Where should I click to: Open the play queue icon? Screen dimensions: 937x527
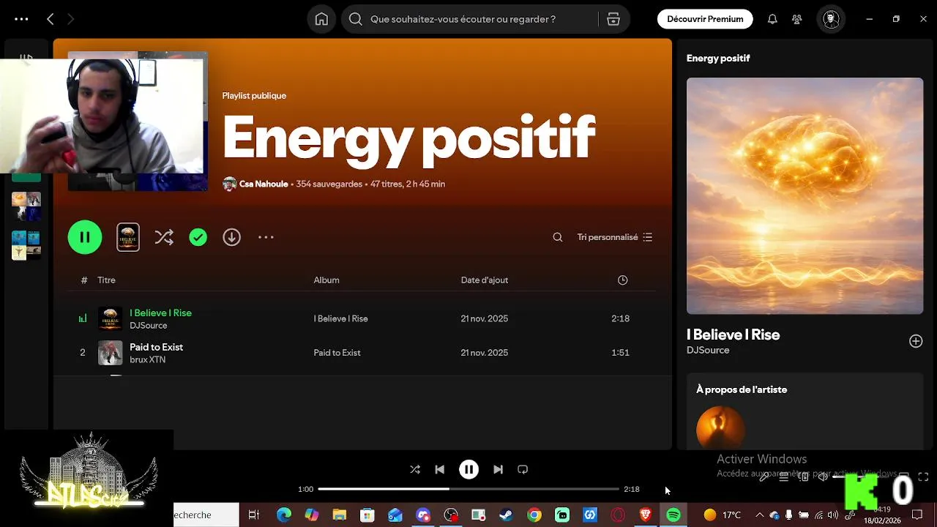point(783,476)
